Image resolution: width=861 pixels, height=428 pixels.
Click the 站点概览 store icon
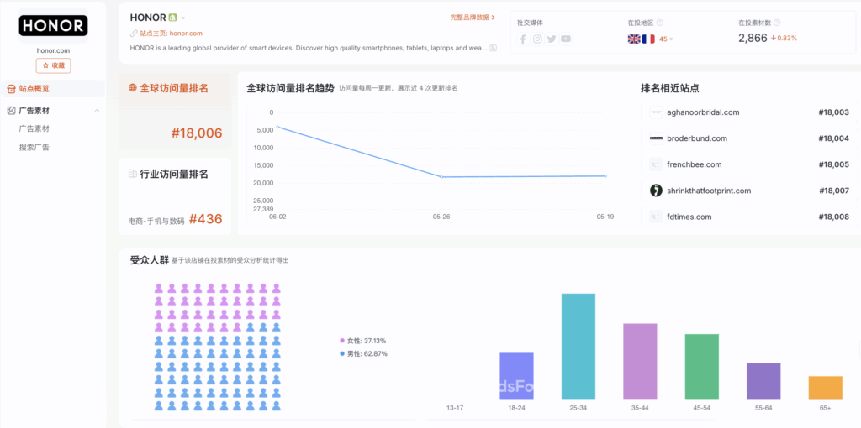pos(11,88)
